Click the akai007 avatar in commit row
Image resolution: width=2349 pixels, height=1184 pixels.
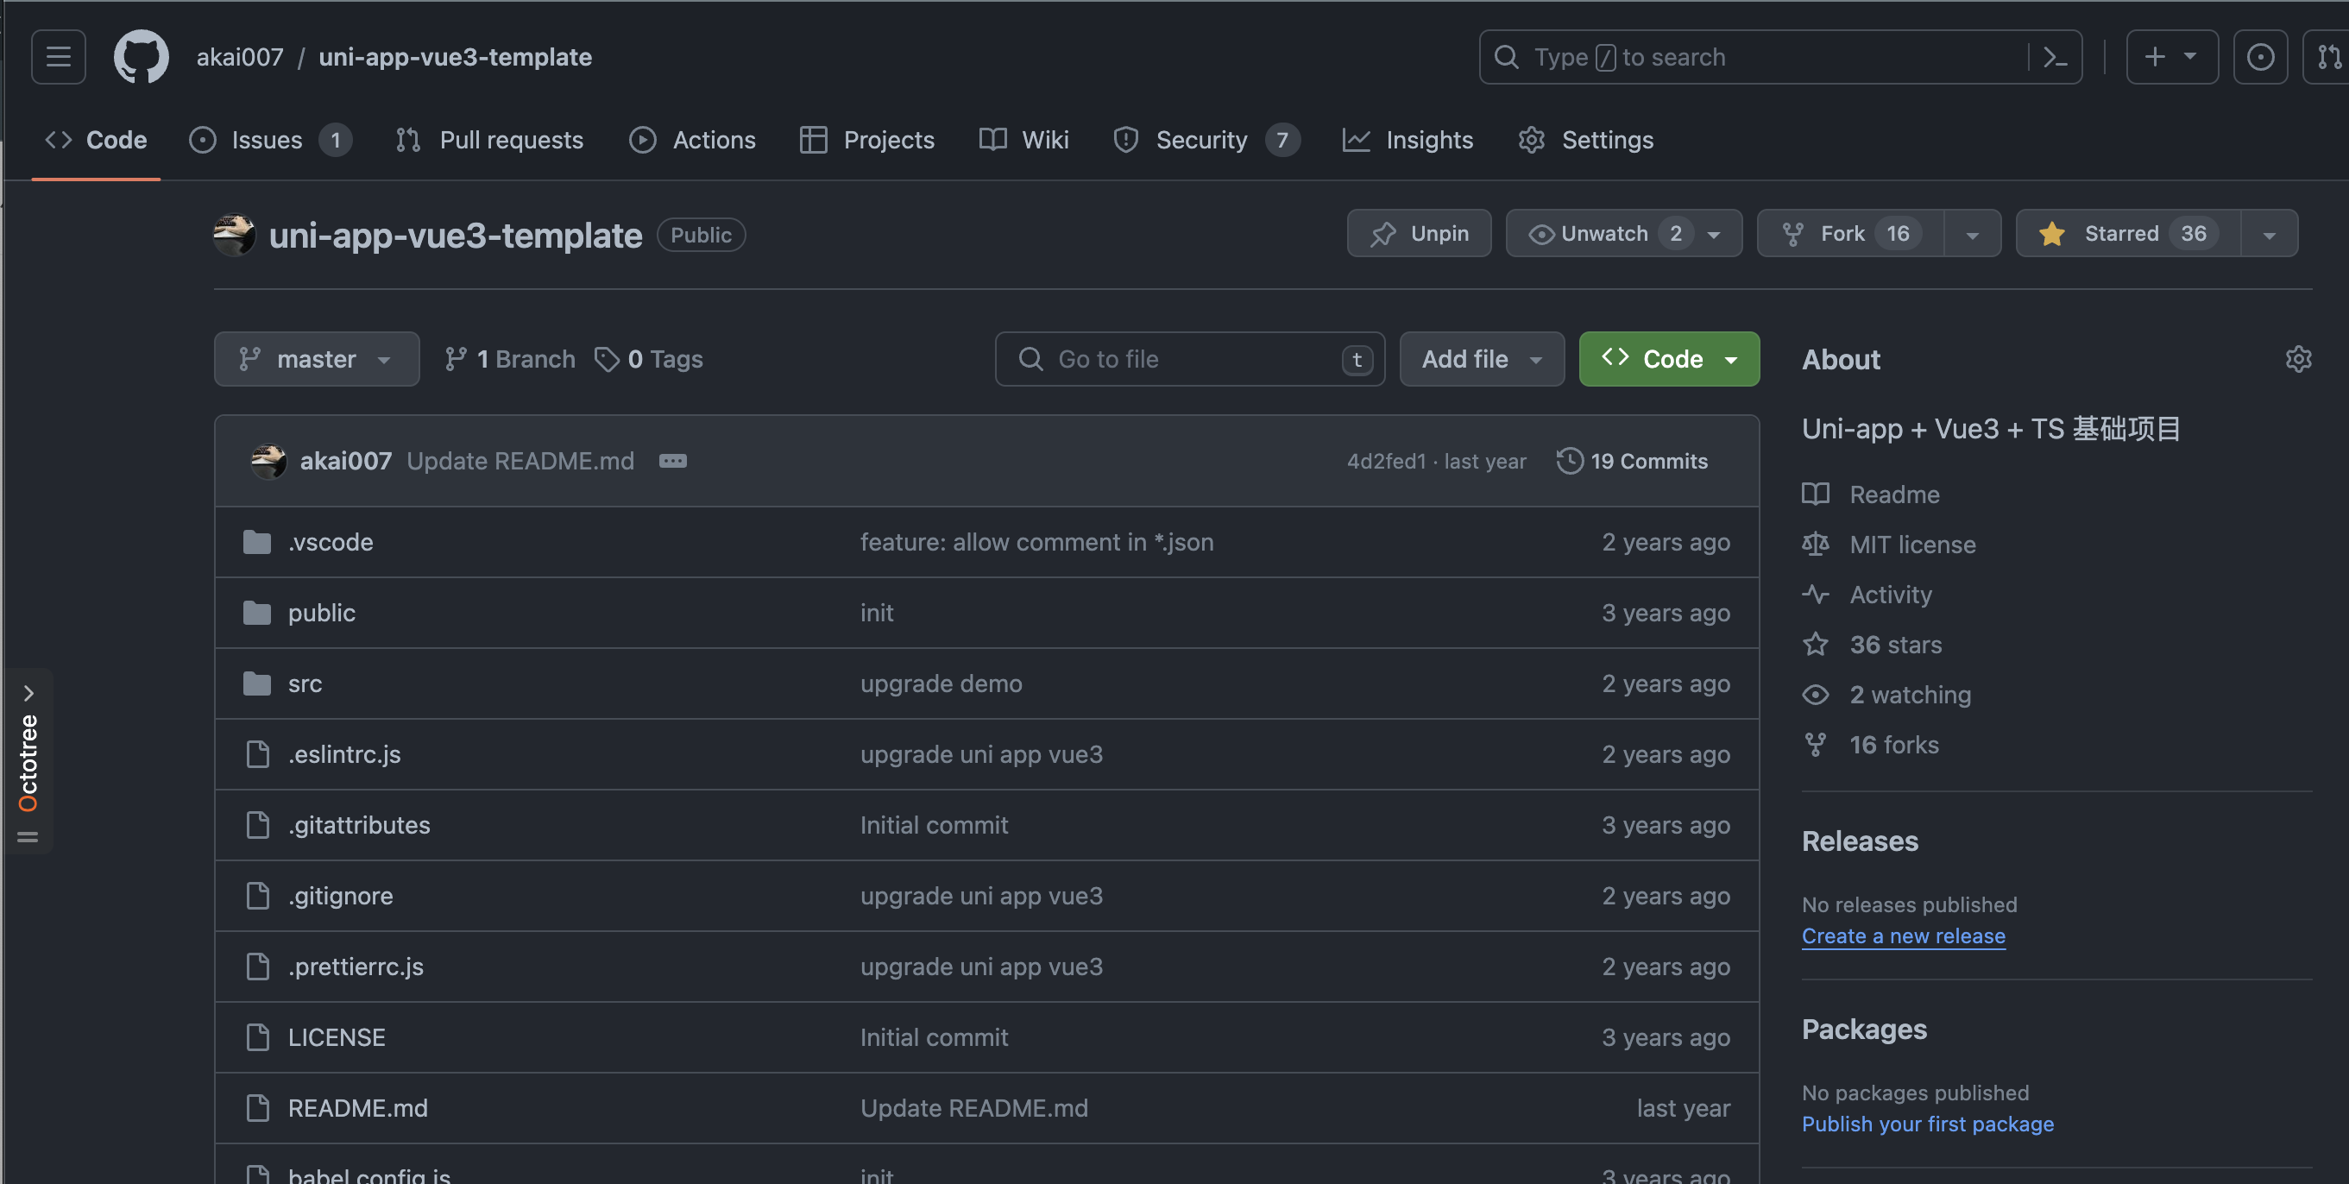point(268,461)
